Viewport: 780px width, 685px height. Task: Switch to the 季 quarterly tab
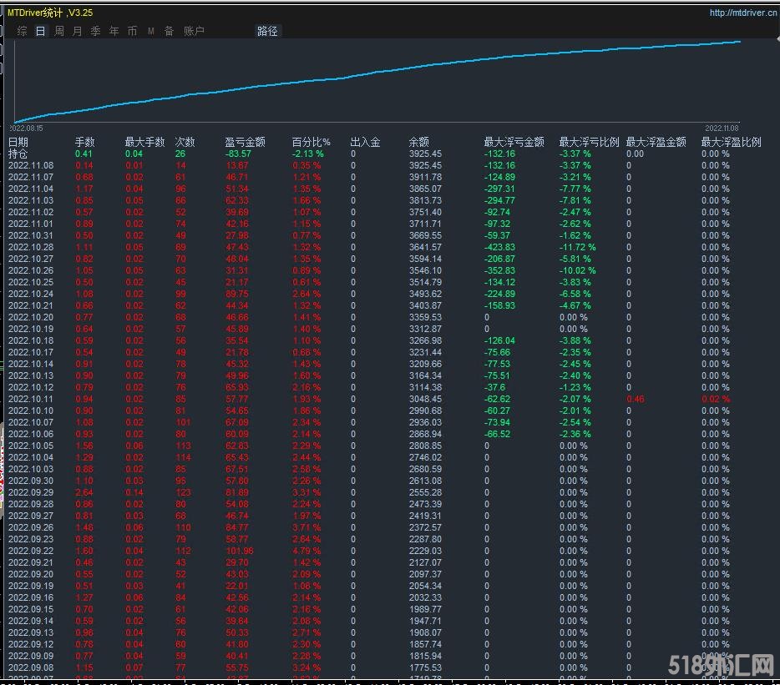[95, 31]
